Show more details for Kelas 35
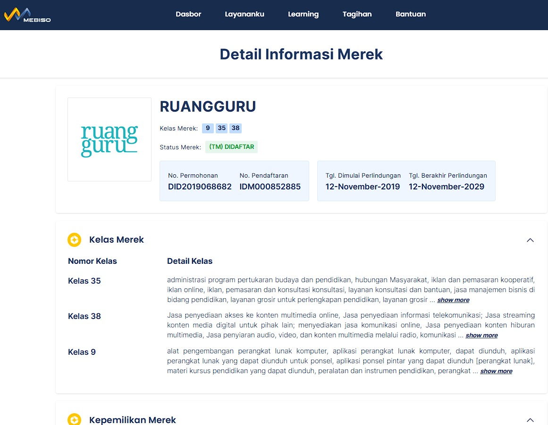548x425 pixels. click(x=453, y=300)
